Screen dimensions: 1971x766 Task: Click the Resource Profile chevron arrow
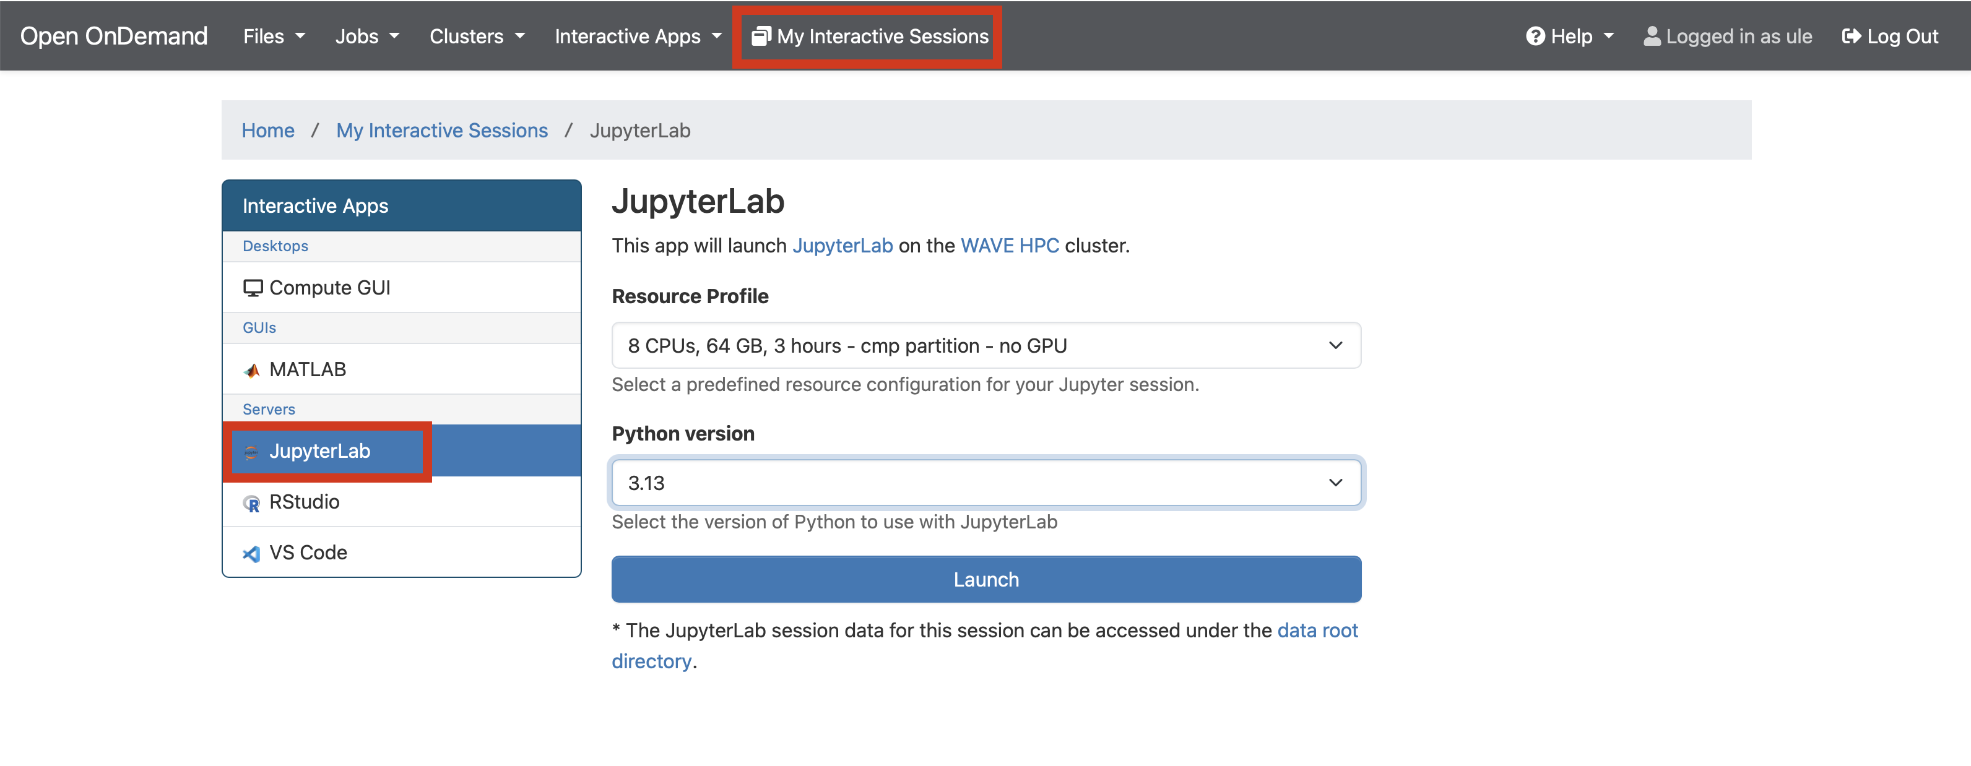point(1335,345)
